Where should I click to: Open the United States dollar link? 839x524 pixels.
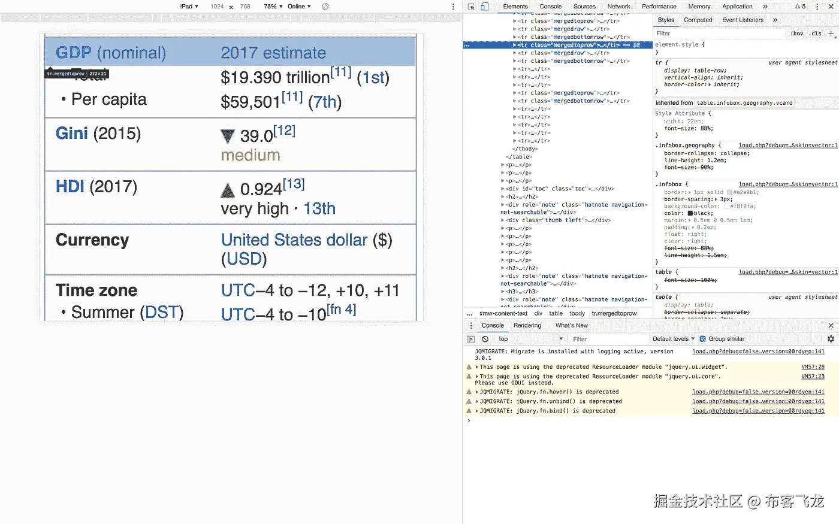[294, 240]
